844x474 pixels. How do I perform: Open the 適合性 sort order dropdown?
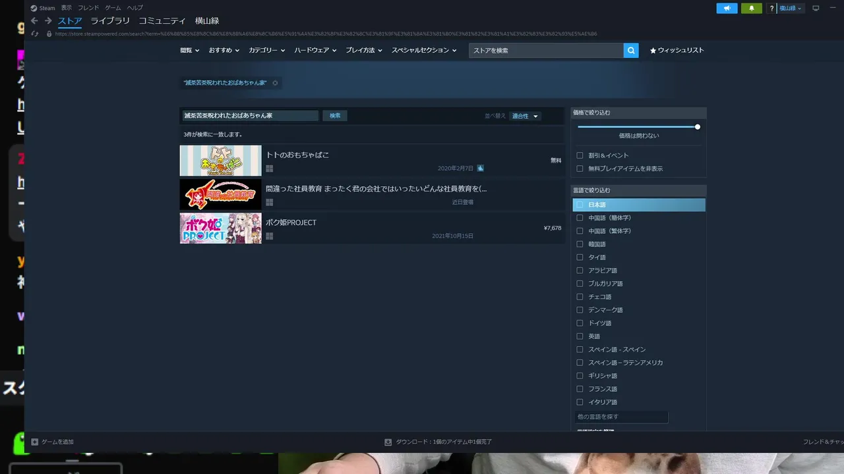click(x=525, y=116)
